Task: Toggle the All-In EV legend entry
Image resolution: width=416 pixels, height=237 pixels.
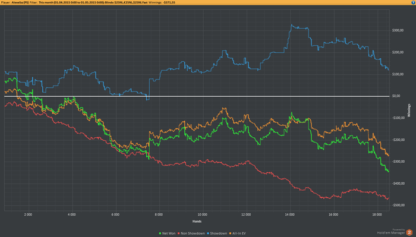Action: (237, 233)
